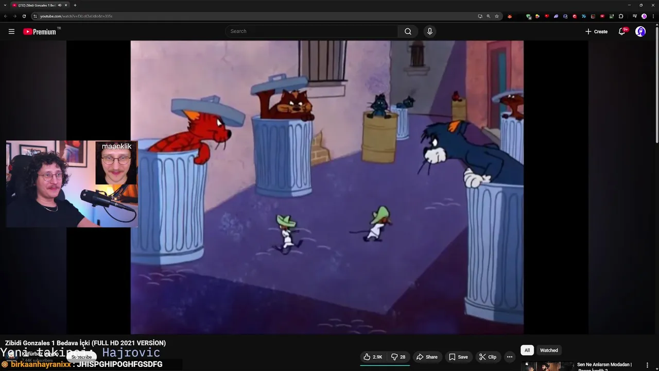Open the purple leaf extension icon

[x=556, y=16]
